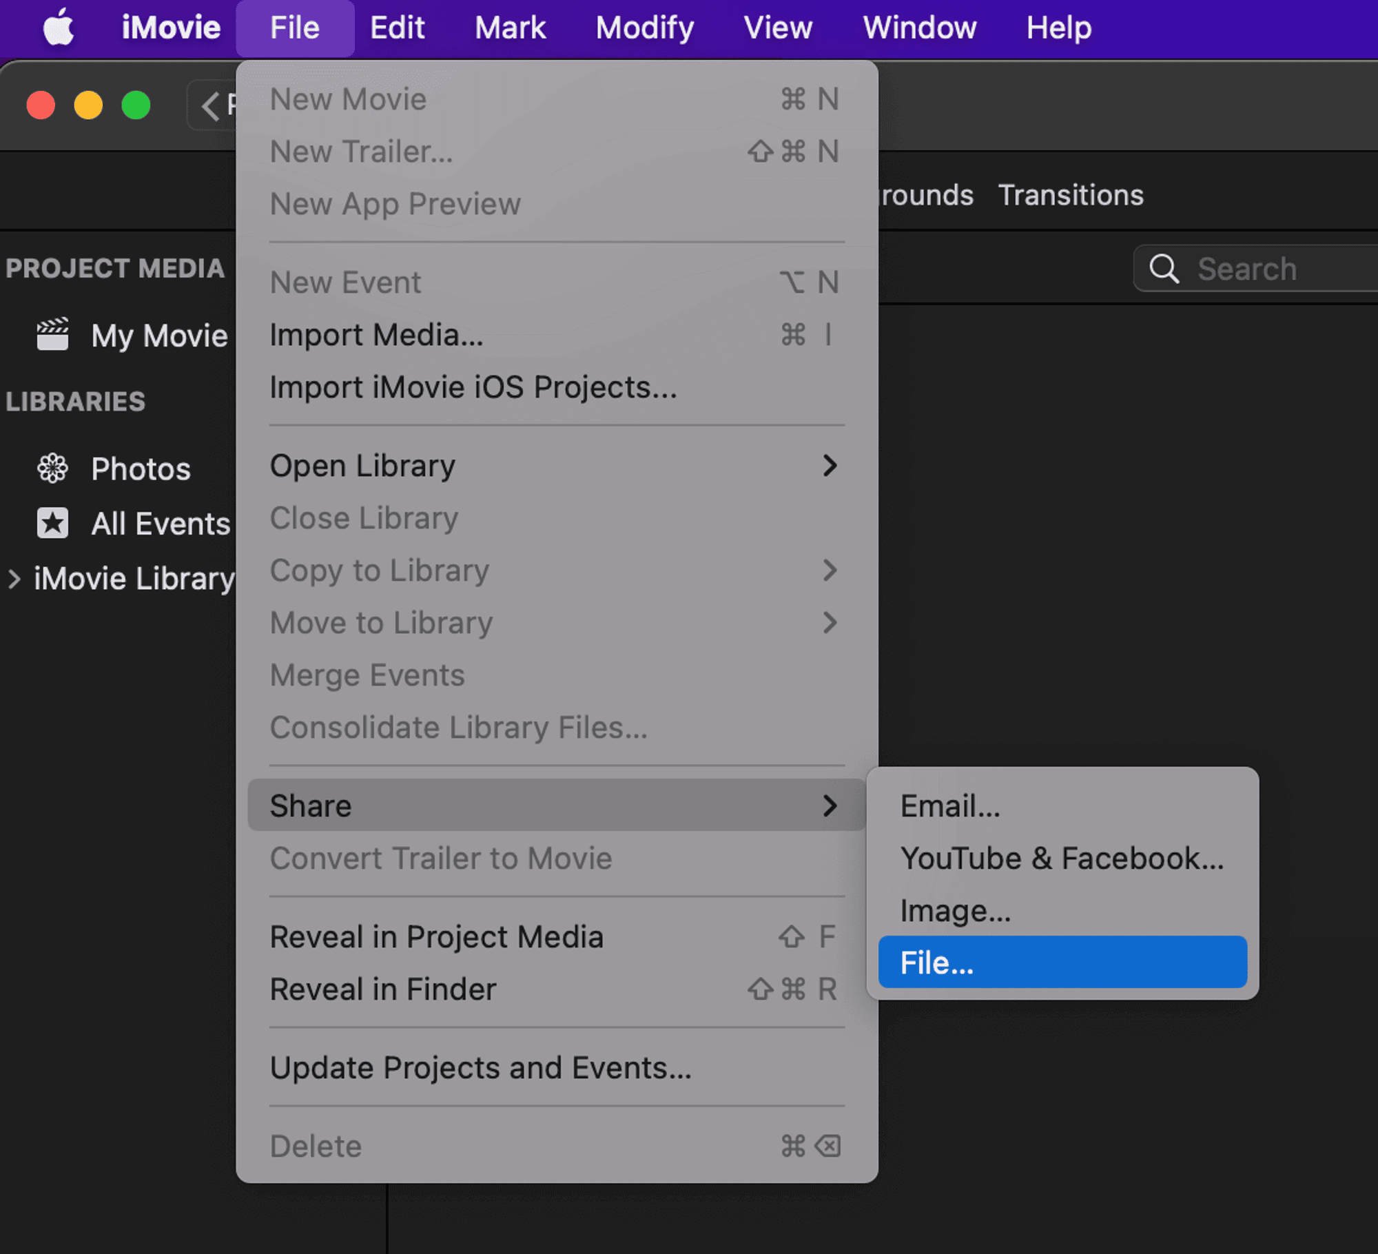Screen dimensions: 1378x1254
Task: Expand the iMovie Library tree item
Action: [14, 578]
